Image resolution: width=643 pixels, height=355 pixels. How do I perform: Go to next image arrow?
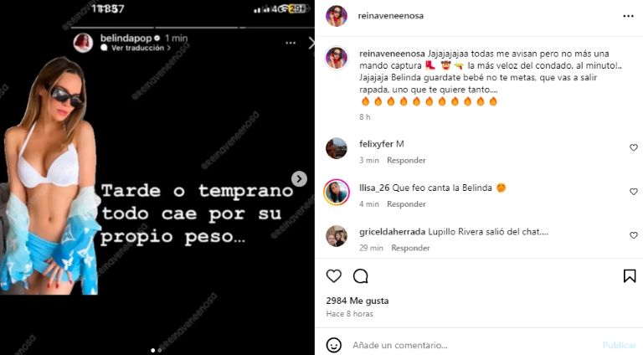[300, 178]
